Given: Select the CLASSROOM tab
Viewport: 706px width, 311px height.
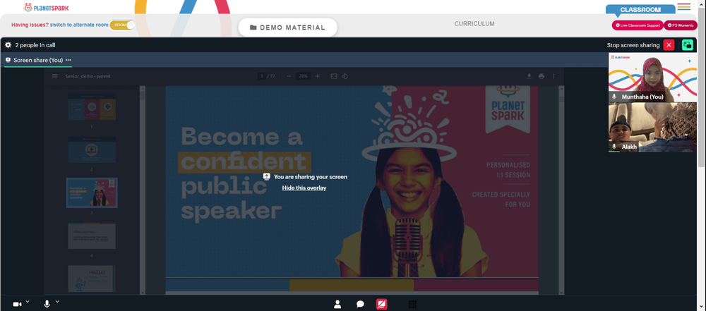Looking at the screenshot, I should click(x=640, y=9).
